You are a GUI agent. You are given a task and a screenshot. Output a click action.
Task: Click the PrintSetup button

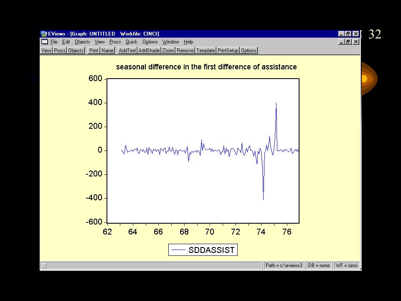[228, 51]
